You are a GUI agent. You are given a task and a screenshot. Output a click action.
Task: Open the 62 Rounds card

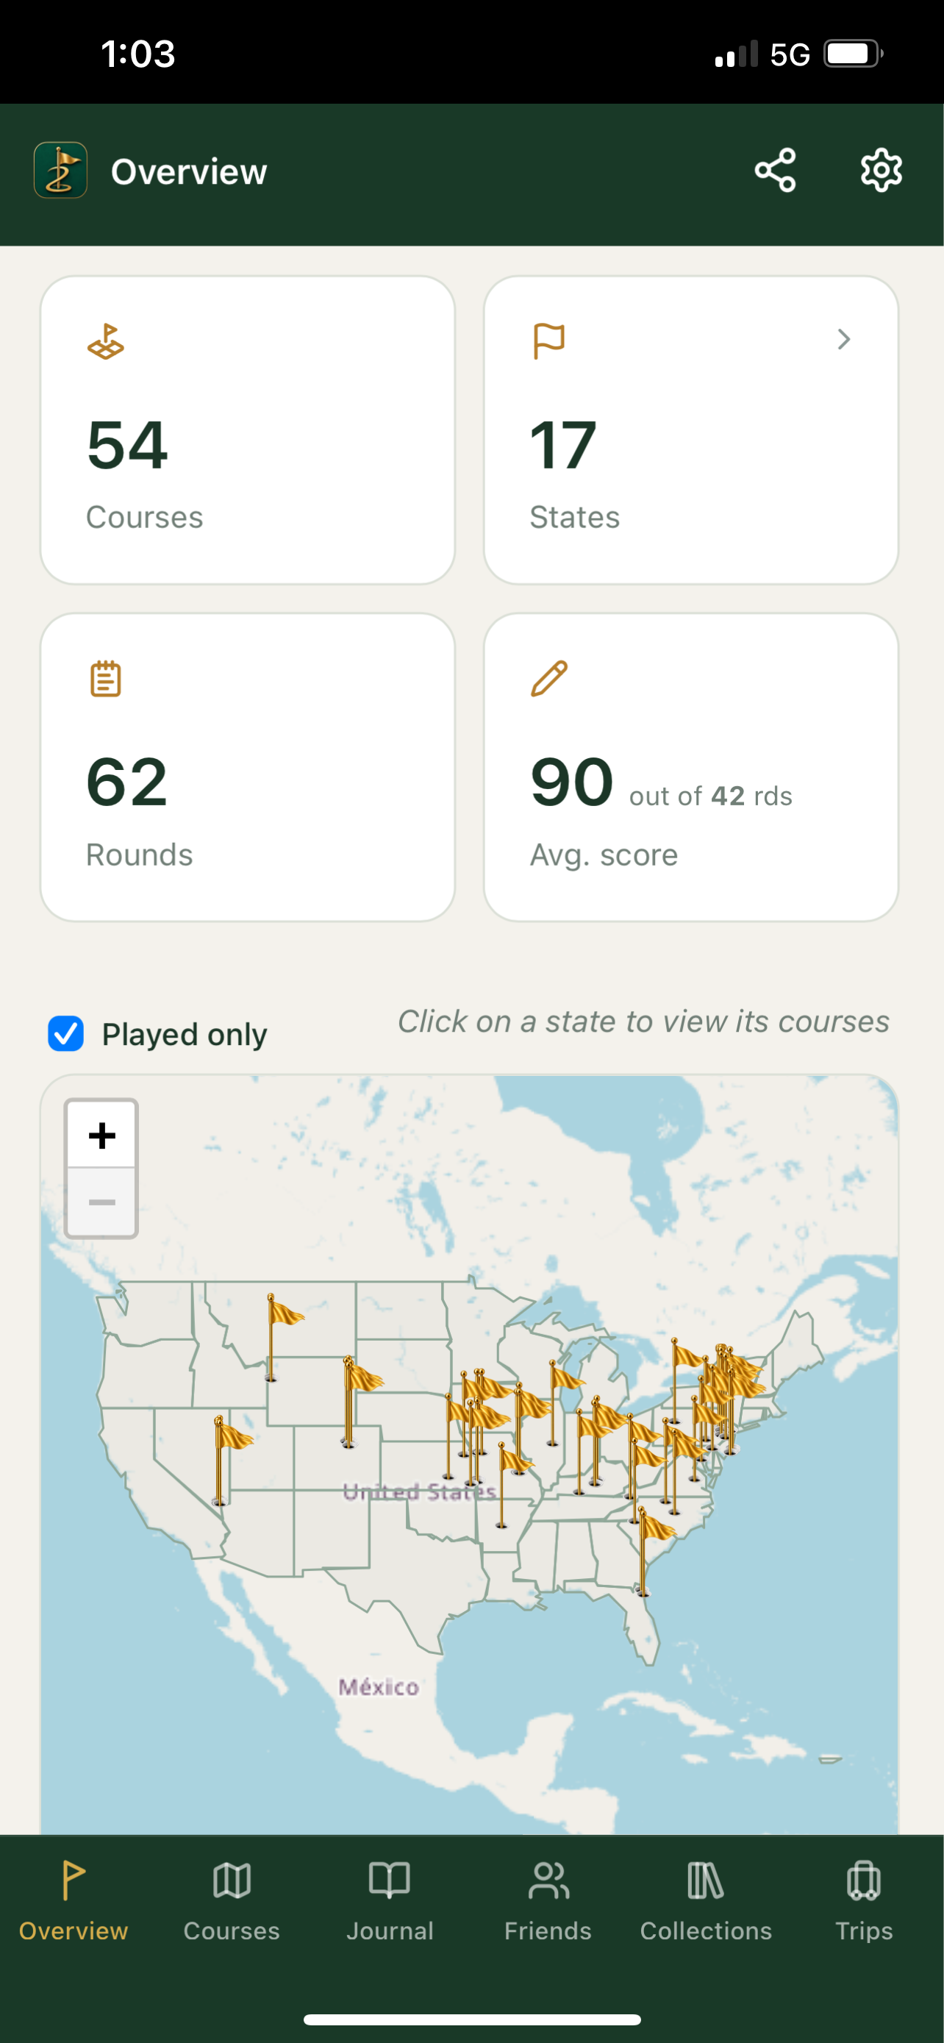point(247,767)
